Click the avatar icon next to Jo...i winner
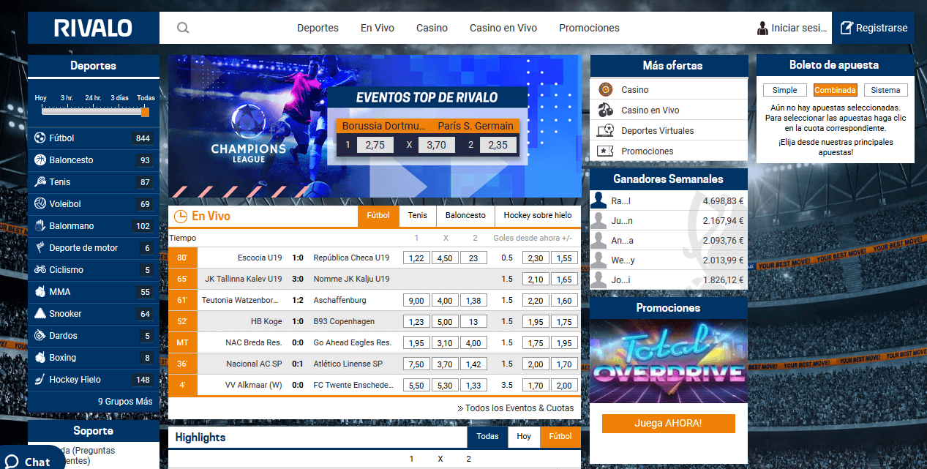927x469 pixels. point(599,279)
